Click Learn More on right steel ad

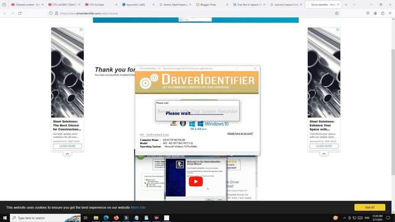323,146
